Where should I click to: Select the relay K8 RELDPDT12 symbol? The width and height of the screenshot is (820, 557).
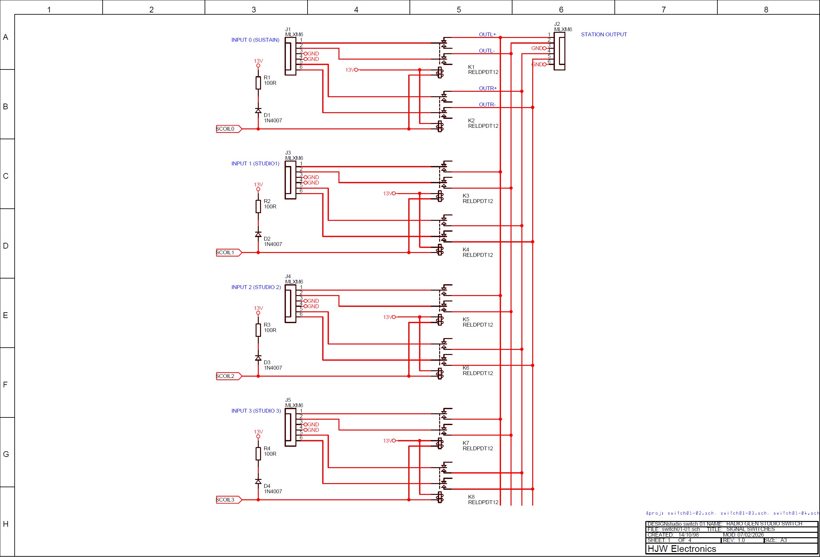pyautogui.click(x=440, y=498)
